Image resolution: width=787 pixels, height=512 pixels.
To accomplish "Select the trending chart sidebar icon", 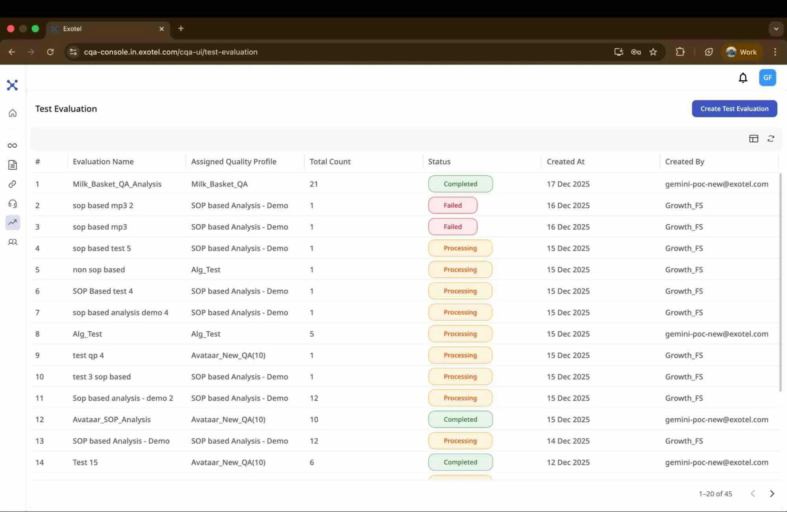I will coord(13,222).
